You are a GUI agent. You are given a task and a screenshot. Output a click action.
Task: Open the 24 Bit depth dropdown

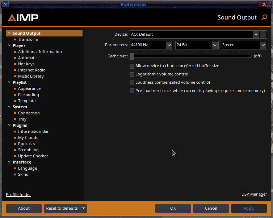tap(215, 45)
